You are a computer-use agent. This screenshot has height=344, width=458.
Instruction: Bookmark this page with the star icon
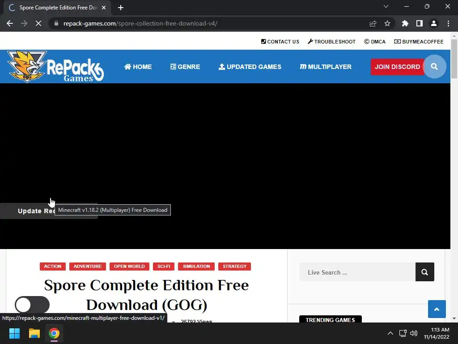(x=387, y=23)
